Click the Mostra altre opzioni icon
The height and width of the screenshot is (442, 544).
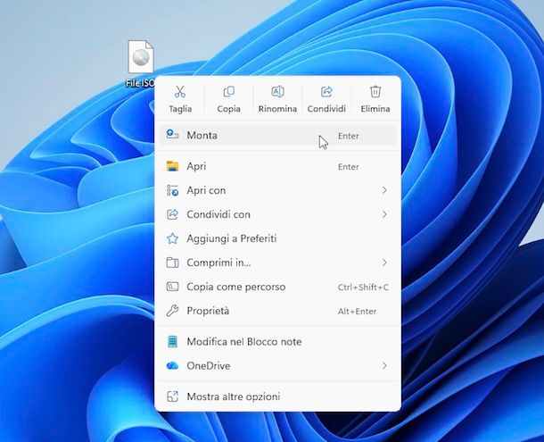172,396
